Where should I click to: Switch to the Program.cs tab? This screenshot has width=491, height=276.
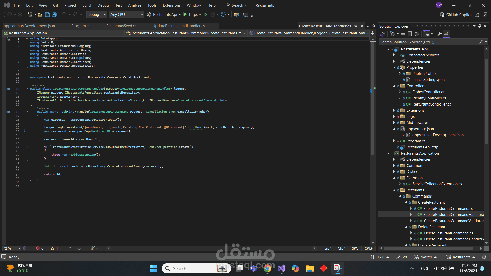[x=81, y=26]
